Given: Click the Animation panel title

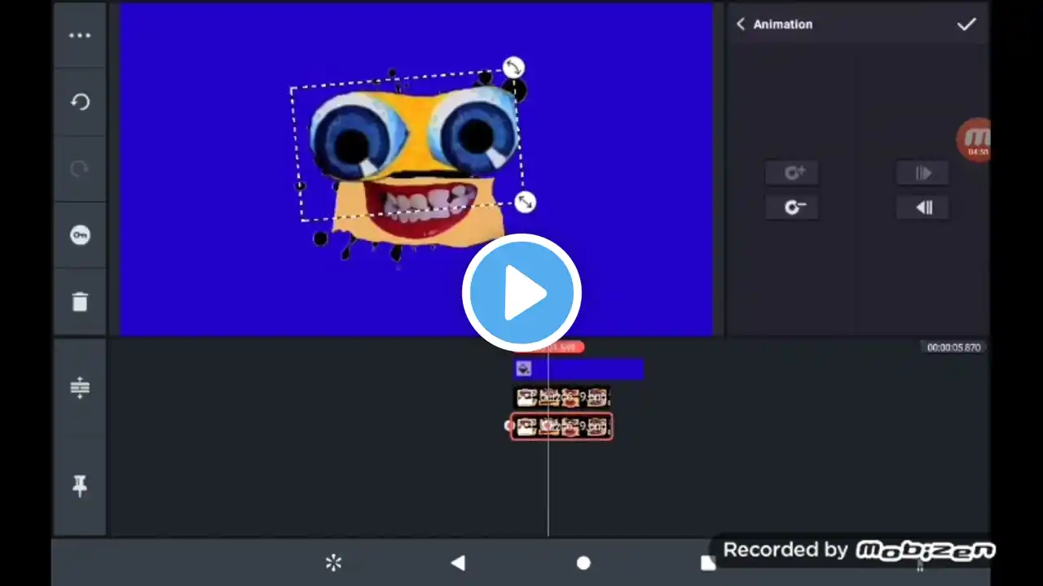Looking at the screenshot, I should coord(783,24).
